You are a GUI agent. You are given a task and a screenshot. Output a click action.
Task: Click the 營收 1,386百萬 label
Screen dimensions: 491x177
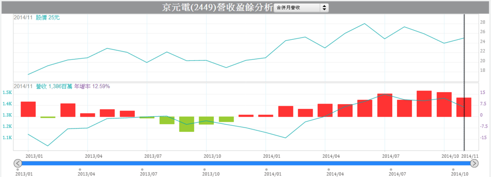54,86
